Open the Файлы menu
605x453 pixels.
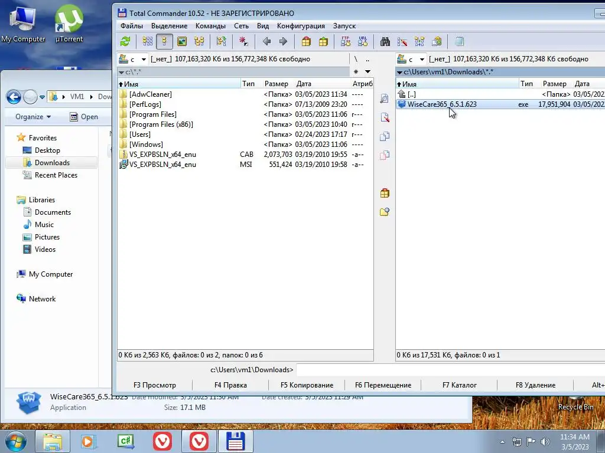coord(132,26)
